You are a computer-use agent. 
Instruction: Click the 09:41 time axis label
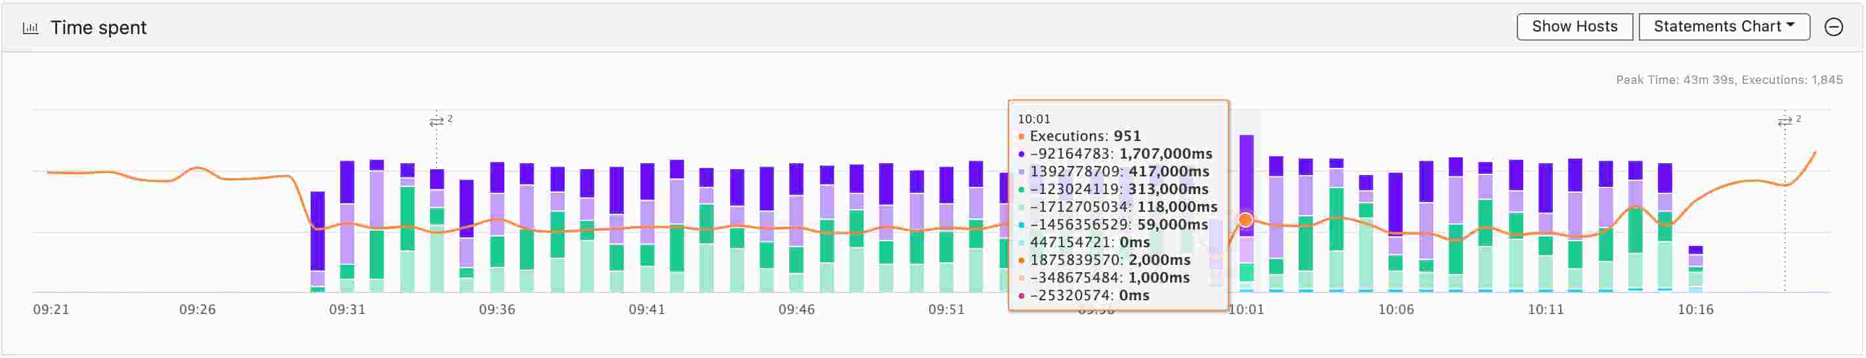(647, 309)
